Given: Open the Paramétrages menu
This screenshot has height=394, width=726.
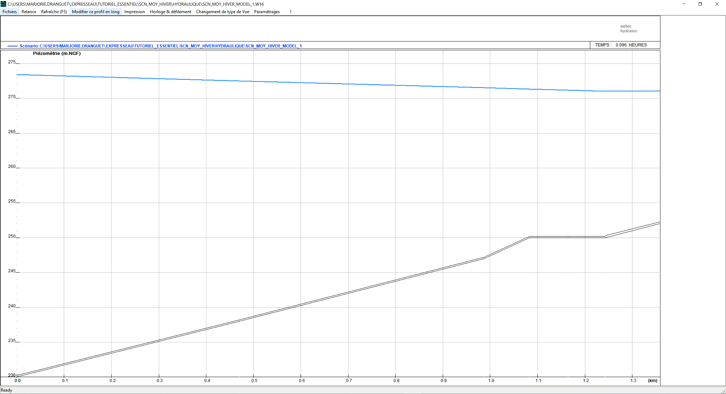Looking at the screenshot, I should [x=267, y=12].
